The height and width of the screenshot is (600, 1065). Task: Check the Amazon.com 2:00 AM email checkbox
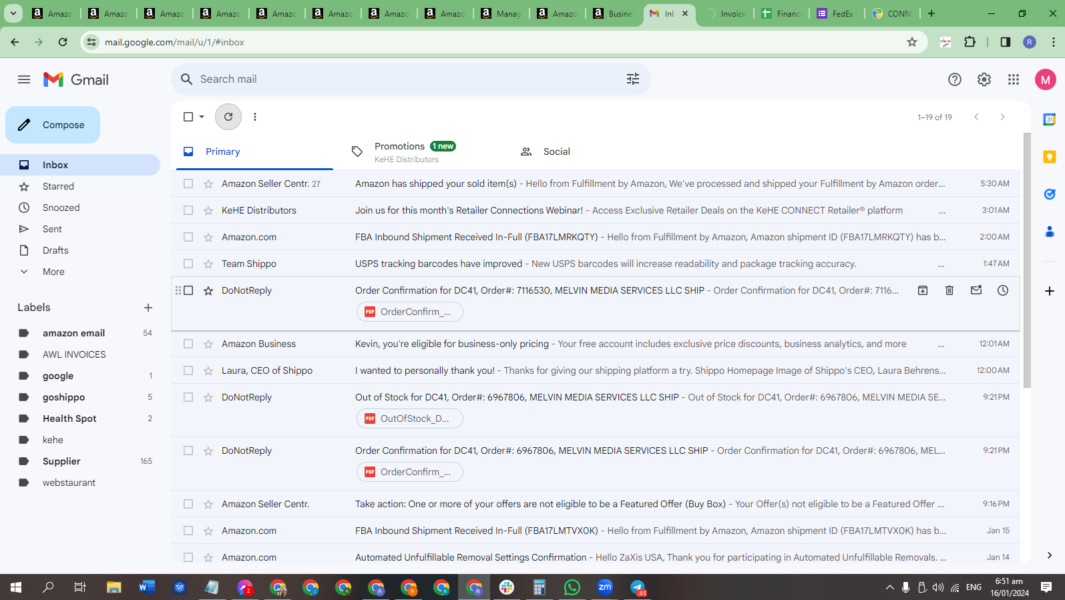[188, 237]
